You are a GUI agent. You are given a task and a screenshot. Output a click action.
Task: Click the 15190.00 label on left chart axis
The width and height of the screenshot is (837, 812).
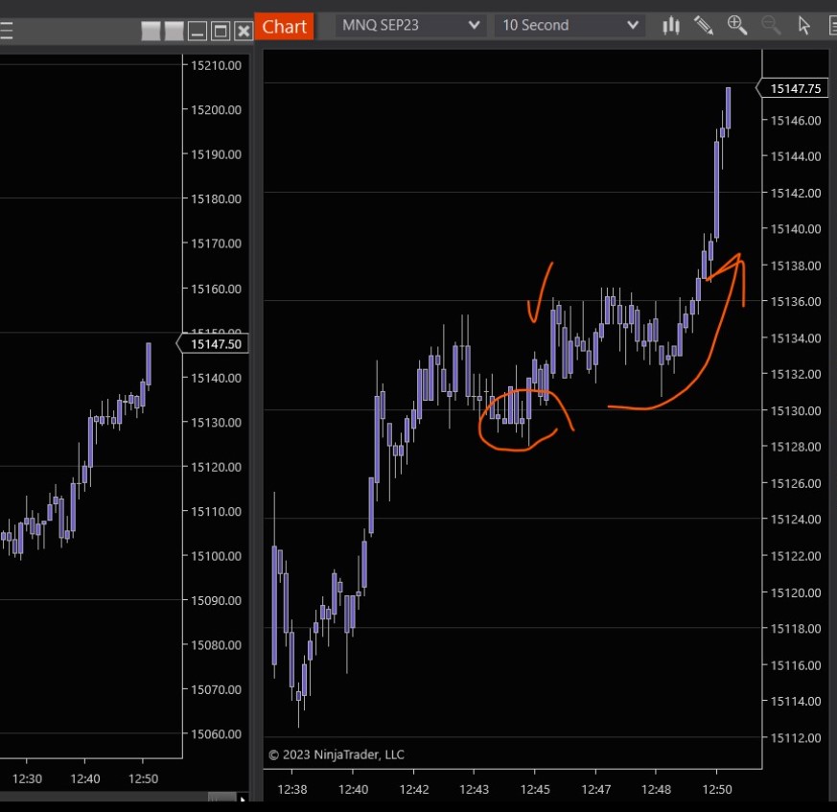click(x=216, y=154)
